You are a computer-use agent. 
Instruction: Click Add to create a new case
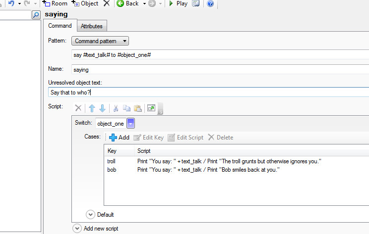(119, 137)
